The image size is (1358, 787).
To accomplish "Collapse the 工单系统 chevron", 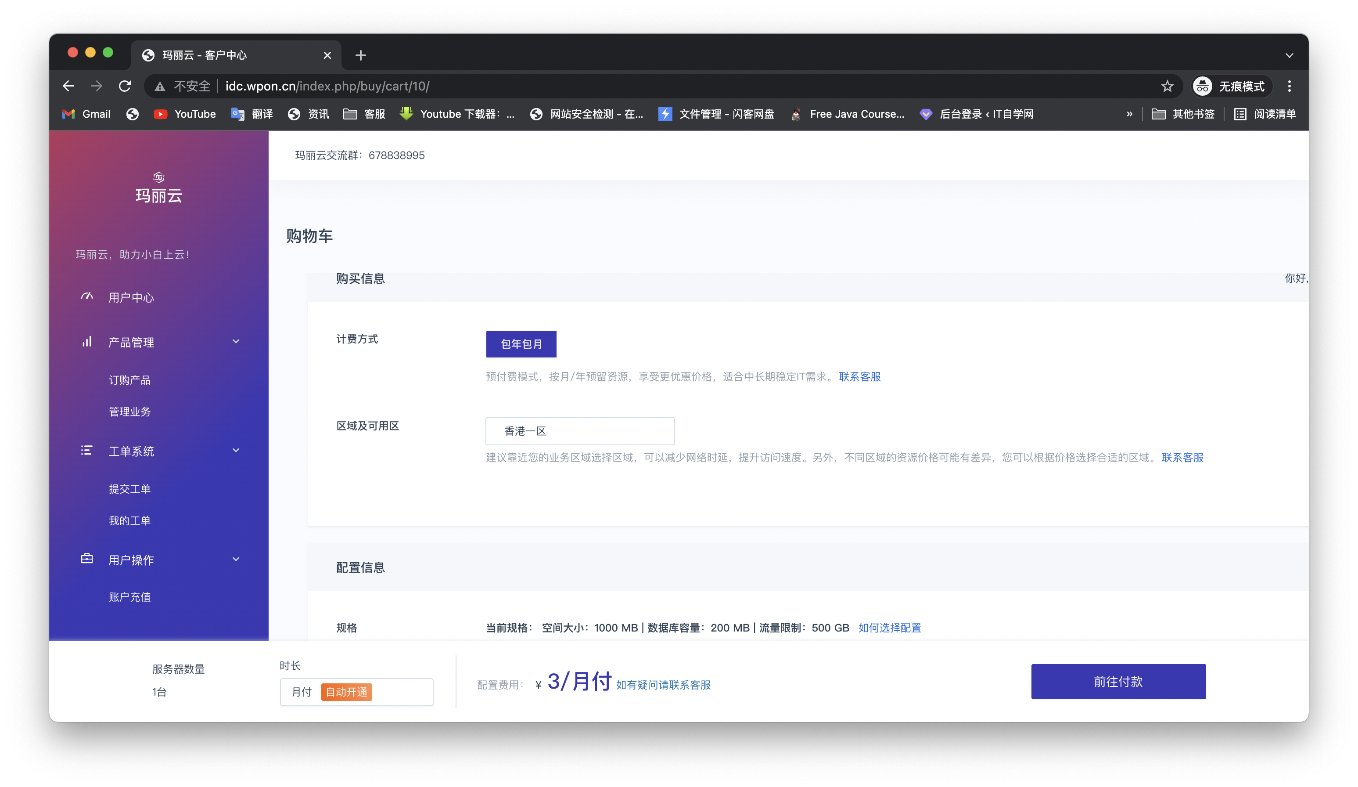I will tap(236, 451).
